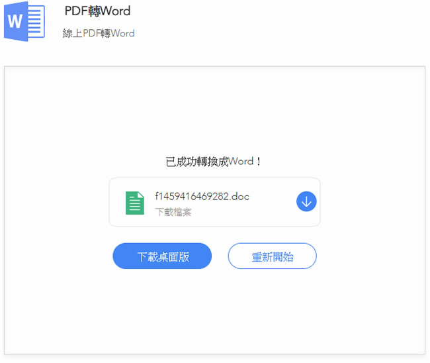This screenshot has height=363, width=430.
Task: Click the blue Word document logo icon
Action: [24, 21]
